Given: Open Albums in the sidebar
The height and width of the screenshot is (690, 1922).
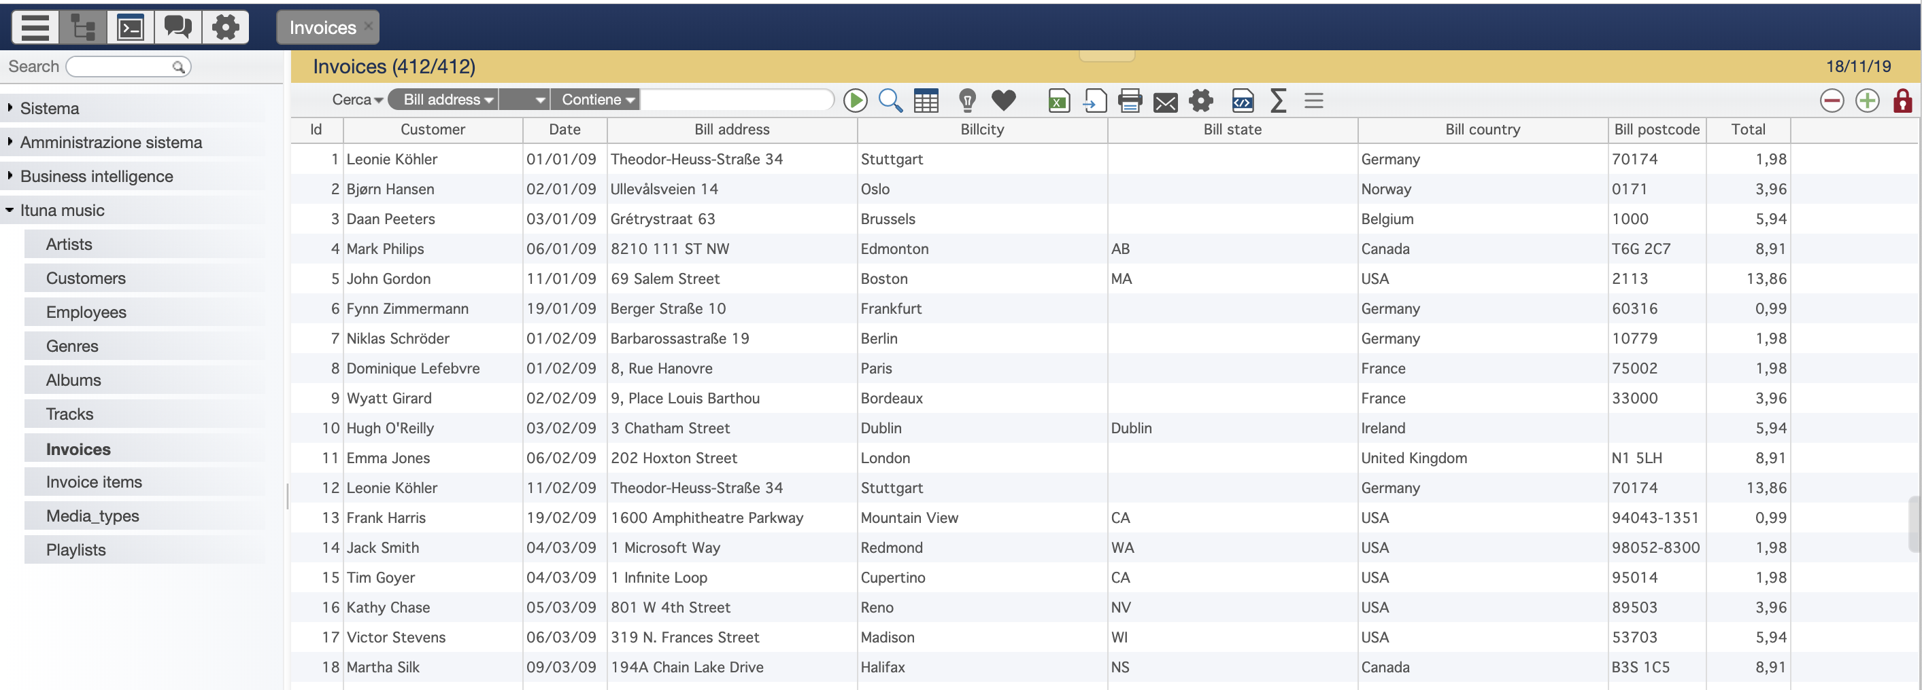Looking at the screenshot, I should [x=145, y=380].
